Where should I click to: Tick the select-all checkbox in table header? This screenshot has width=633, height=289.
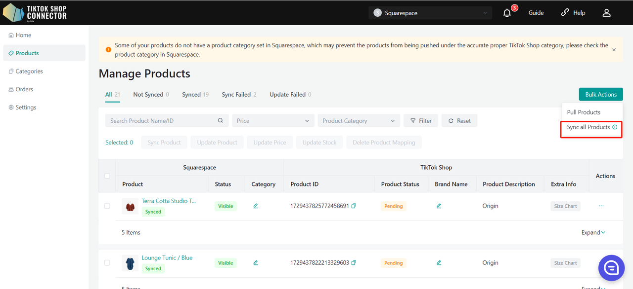pyautogui.click(x=107, y=176)
